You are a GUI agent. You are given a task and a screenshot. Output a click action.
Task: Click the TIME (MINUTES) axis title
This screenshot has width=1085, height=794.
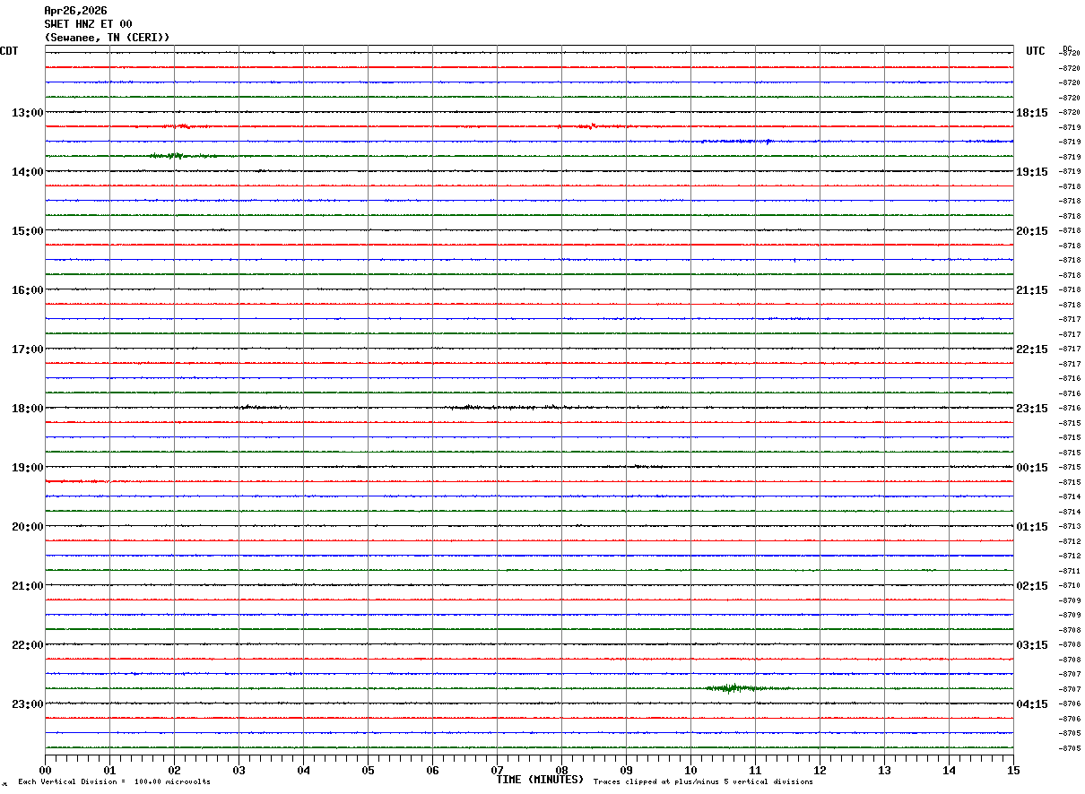(x=540, y=780)
